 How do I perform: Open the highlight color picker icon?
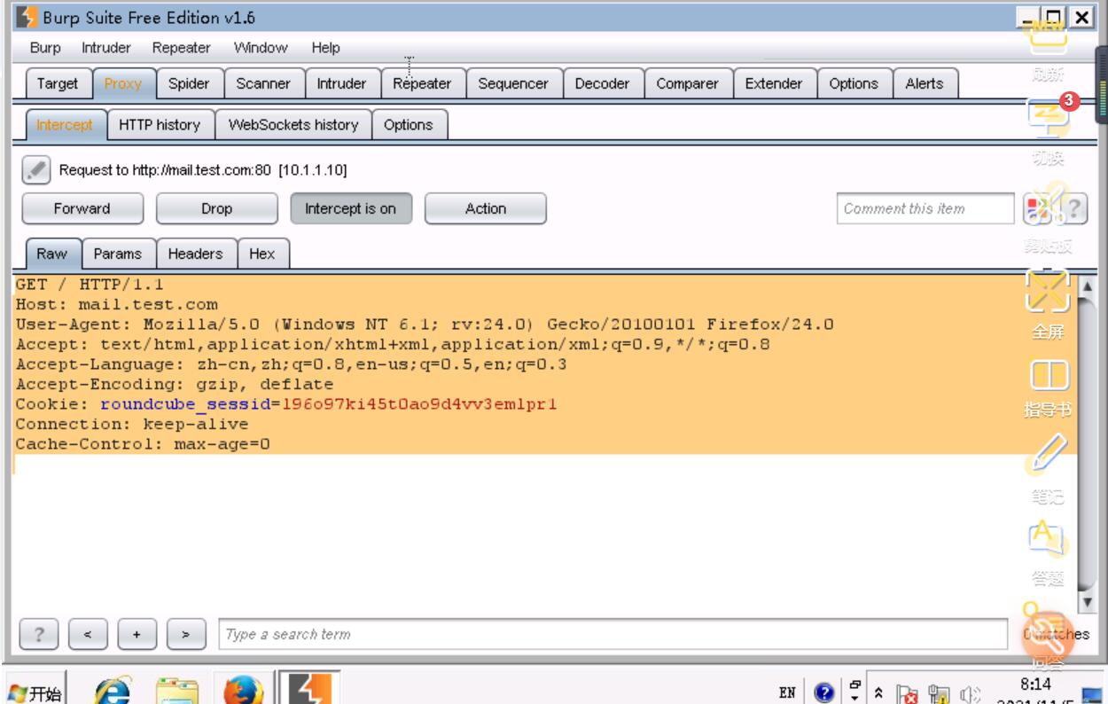tap(1035, 209)
